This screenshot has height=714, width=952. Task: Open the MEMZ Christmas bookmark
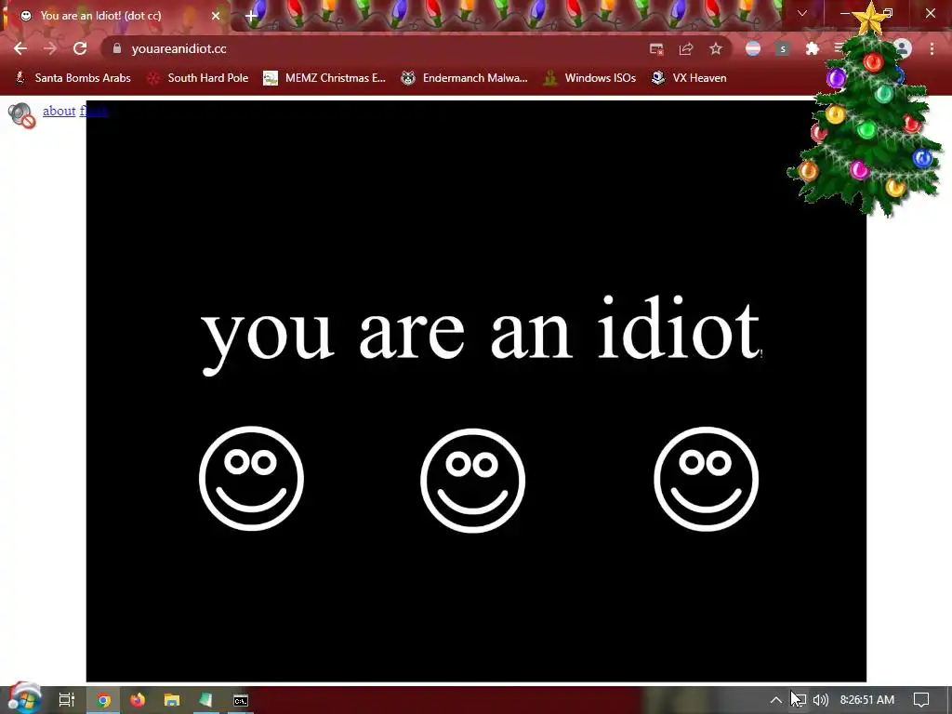[324, 78]
